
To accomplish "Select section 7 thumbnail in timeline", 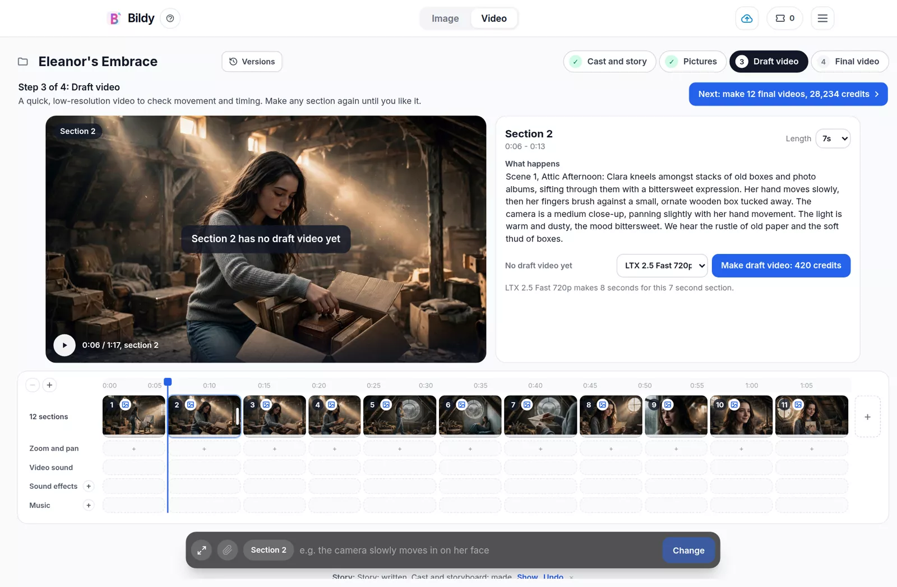I will click(x=540, y=416).
